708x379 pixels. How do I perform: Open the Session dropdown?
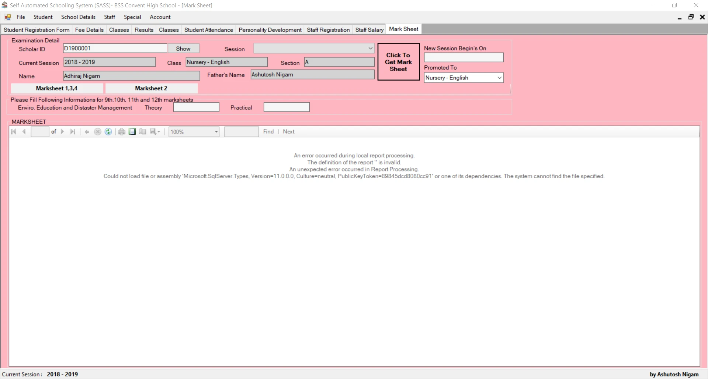pyautogui.click(x=369, y=48)
